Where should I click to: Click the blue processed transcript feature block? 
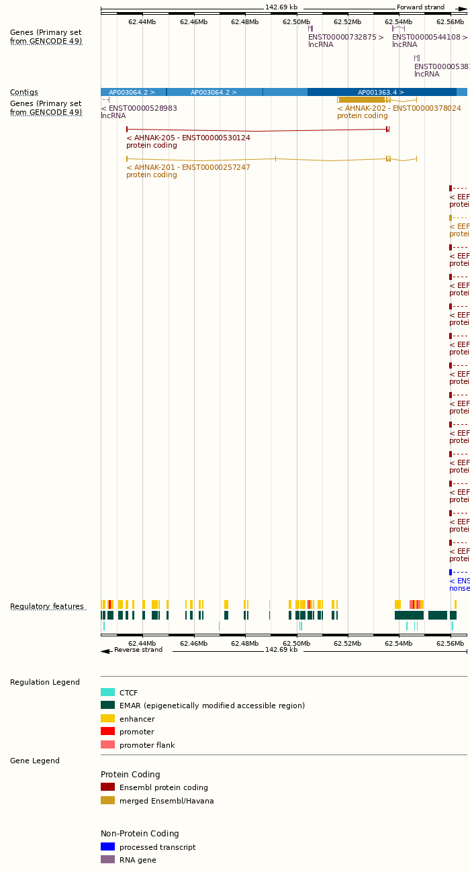click(451, 572)
